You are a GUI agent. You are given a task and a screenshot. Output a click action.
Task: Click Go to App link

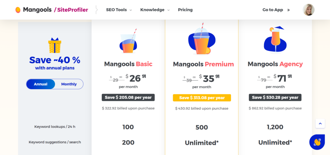(273, 10)
